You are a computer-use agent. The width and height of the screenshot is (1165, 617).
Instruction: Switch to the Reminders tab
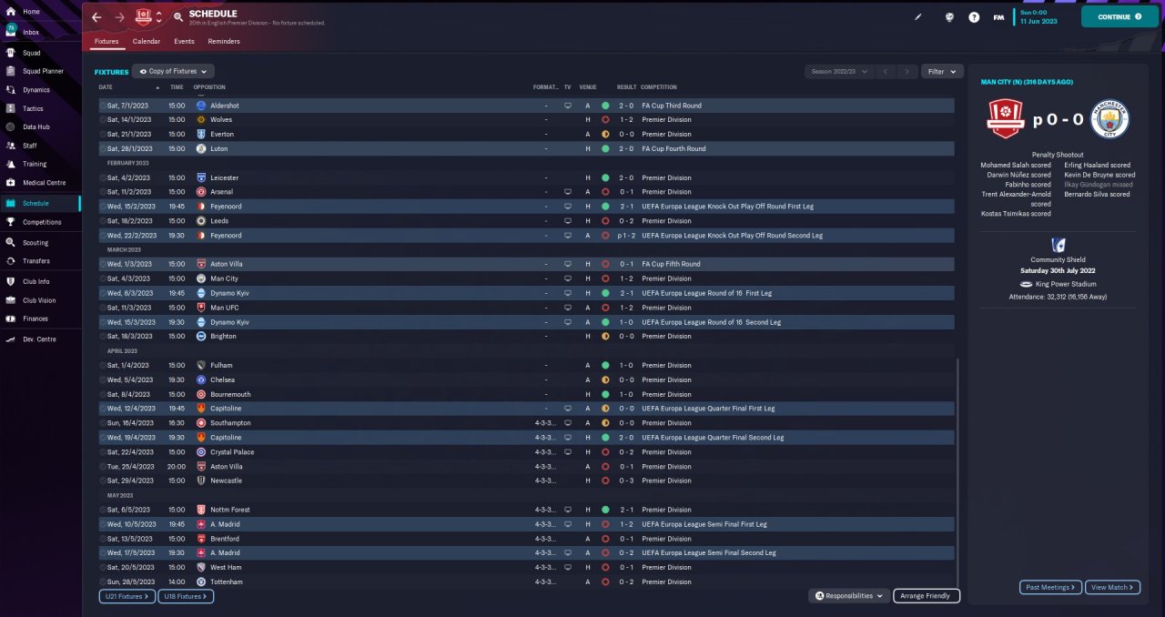[x=224, y=42]
